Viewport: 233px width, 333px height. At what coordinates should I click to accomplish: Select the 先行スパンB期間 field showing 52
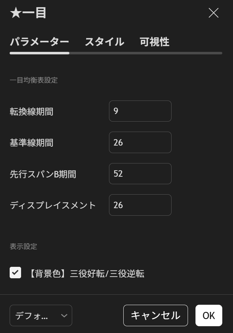[140, 174]
